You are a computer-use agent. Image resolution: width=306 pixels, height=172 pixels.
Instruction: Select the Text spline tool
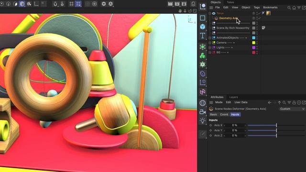[x=203, y=36]
